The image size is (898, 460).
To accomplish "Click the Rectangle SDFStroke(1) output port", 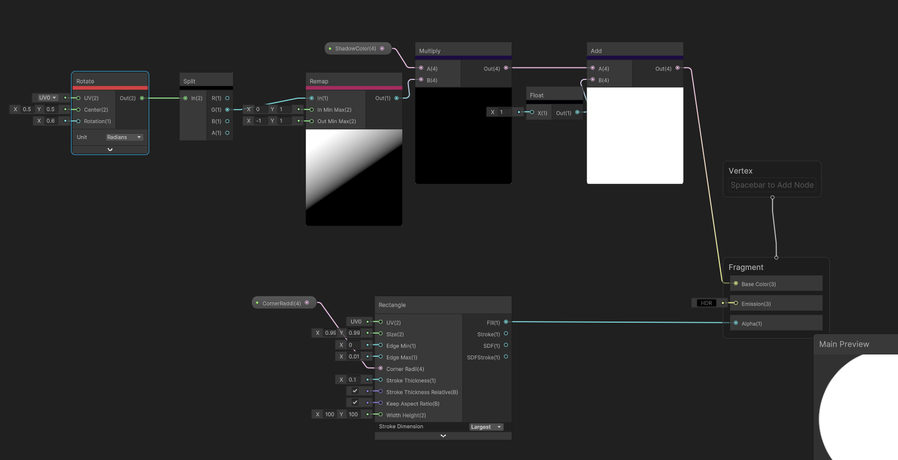I will 506,357.
